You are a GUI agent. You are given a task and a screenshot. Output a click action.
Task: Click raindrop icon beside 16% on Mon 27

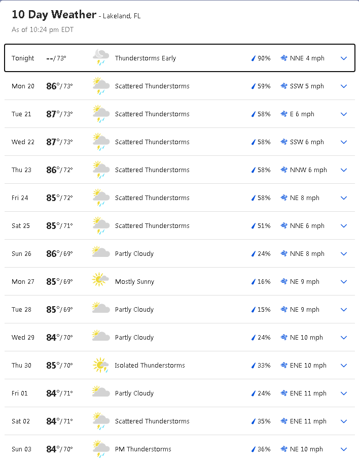tap(254, 282)
